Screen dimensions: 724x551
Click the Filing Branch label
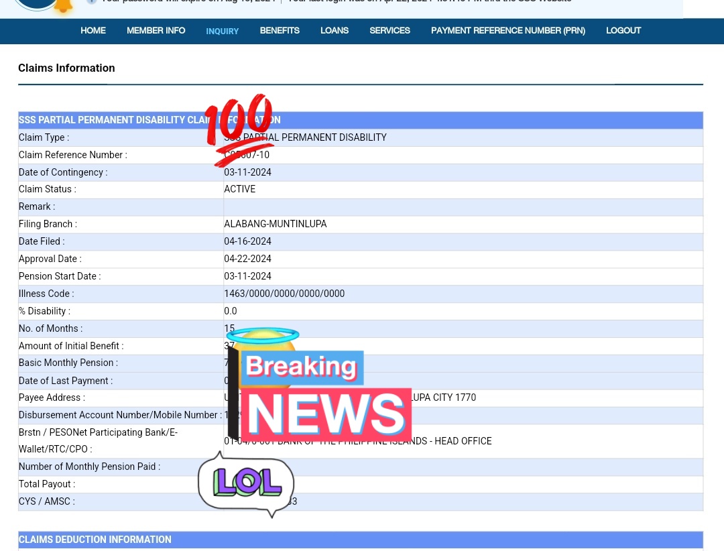pos(48,224)
